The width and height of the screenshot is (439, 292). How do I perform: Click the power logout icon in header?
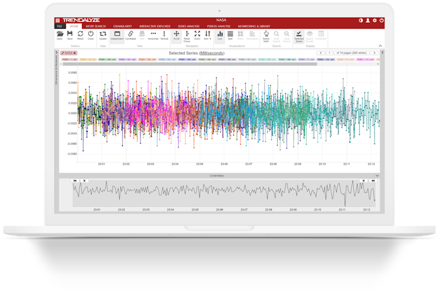click(381, 20)
